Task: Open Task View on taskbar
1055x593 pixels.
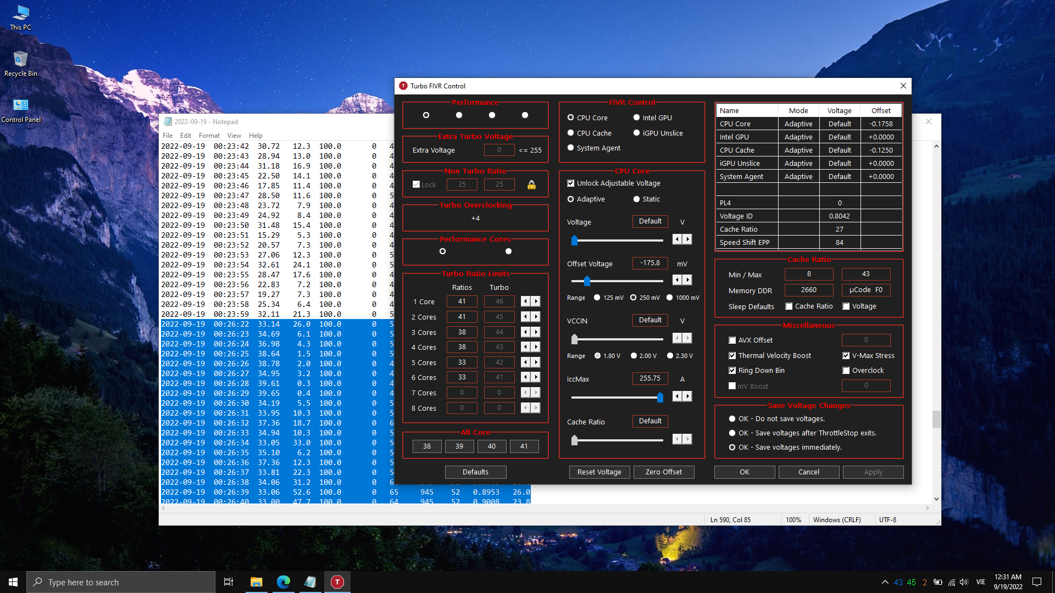Action: (x=229, y=582)
